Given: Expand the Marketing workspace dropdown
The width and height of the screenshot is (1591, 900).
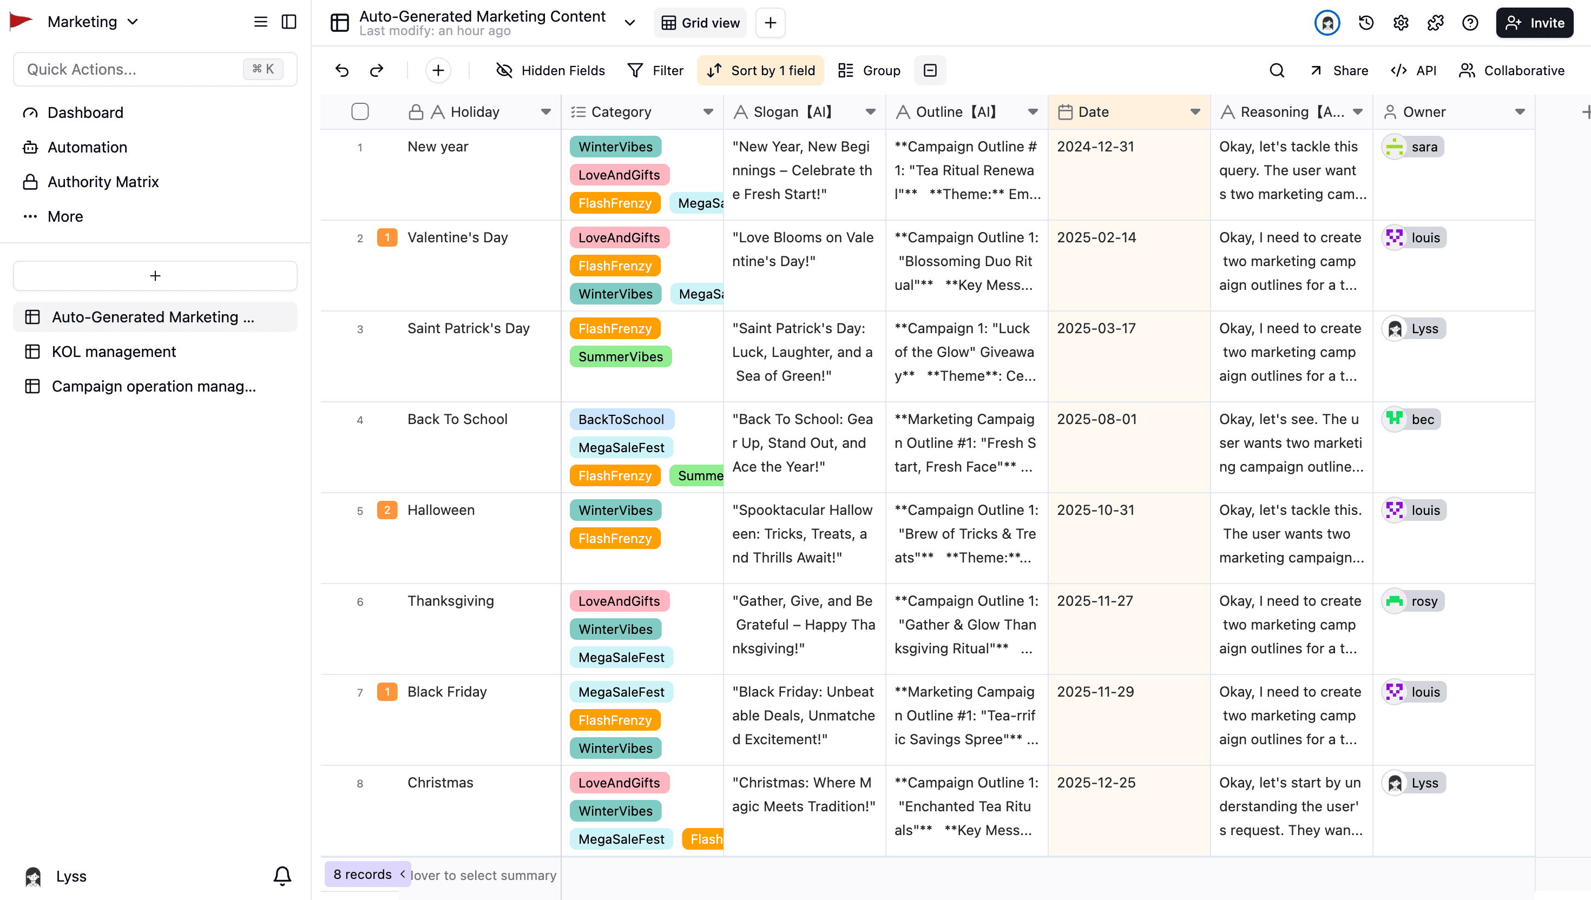Looking at the screenshot, I should [133, 22].
